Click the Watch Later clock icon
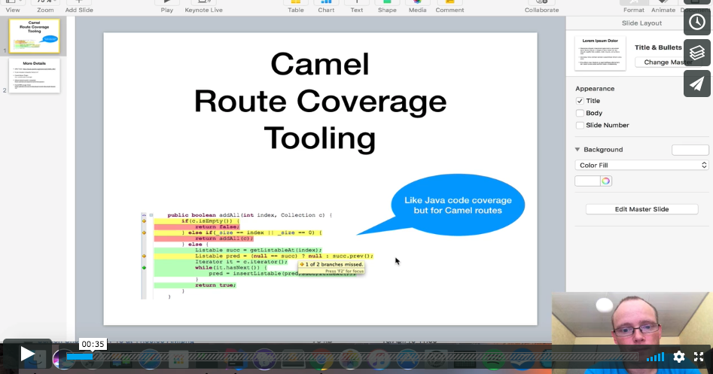713x374 pixels. tap(697, 21)
